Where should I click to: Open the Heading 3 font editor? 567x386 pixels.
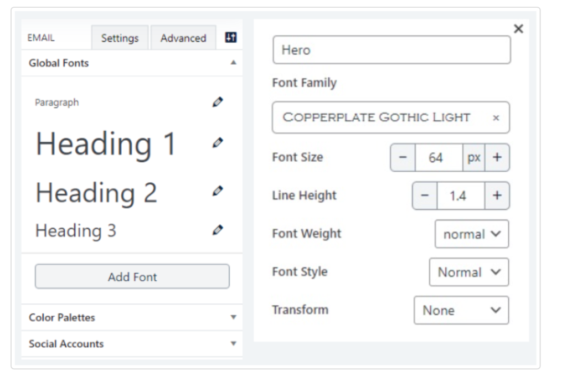[x=218, y=230]
